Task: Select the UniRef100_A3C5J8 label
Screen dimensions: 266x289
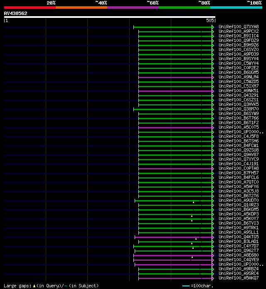Action: [239, 191]
